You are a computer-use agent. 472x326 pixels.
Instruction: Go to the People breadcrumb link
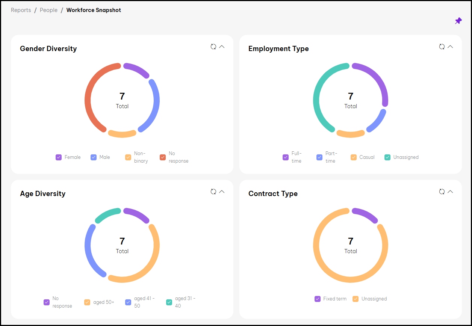coord(49,10)
